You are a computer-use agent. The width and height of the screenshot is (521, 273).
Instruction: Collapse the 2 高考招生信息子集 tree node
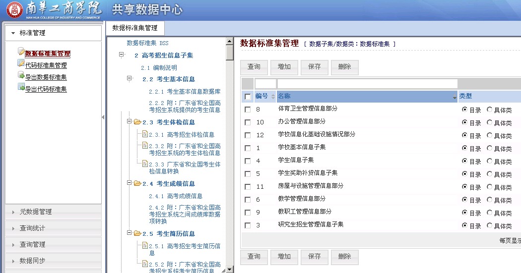pos(121,55)
